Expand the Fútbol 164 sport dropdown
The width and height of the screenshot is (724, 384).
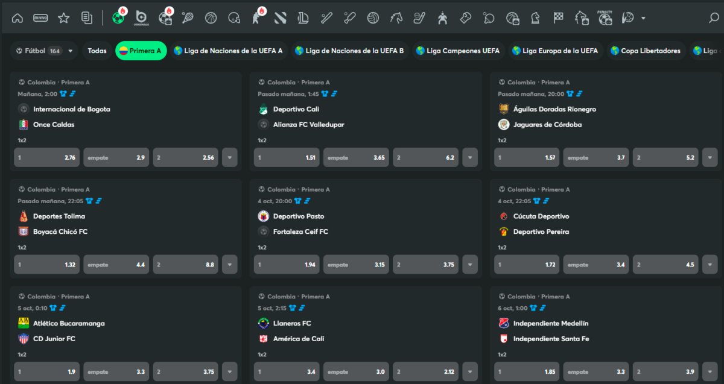pos(45,51)
